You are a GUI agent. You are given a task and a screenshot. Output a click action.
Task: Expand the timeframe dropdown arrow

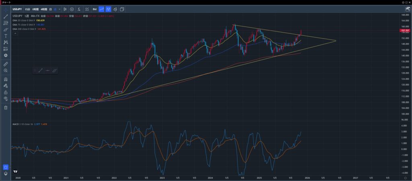(60, 9)
